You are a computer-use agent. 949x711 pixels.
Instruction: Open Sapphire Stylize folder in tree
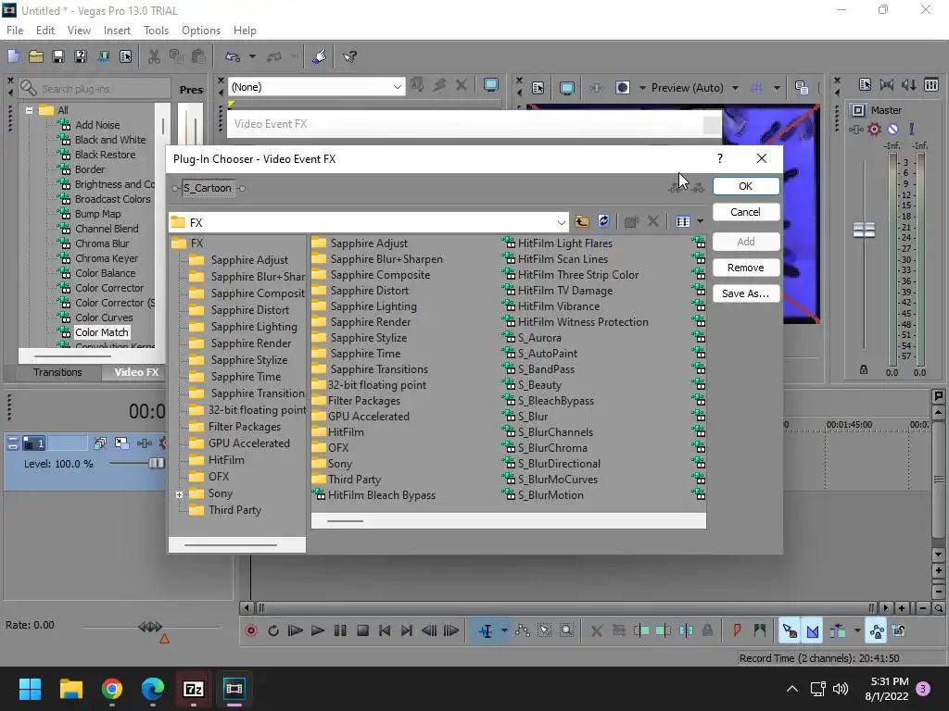point(248,360)
